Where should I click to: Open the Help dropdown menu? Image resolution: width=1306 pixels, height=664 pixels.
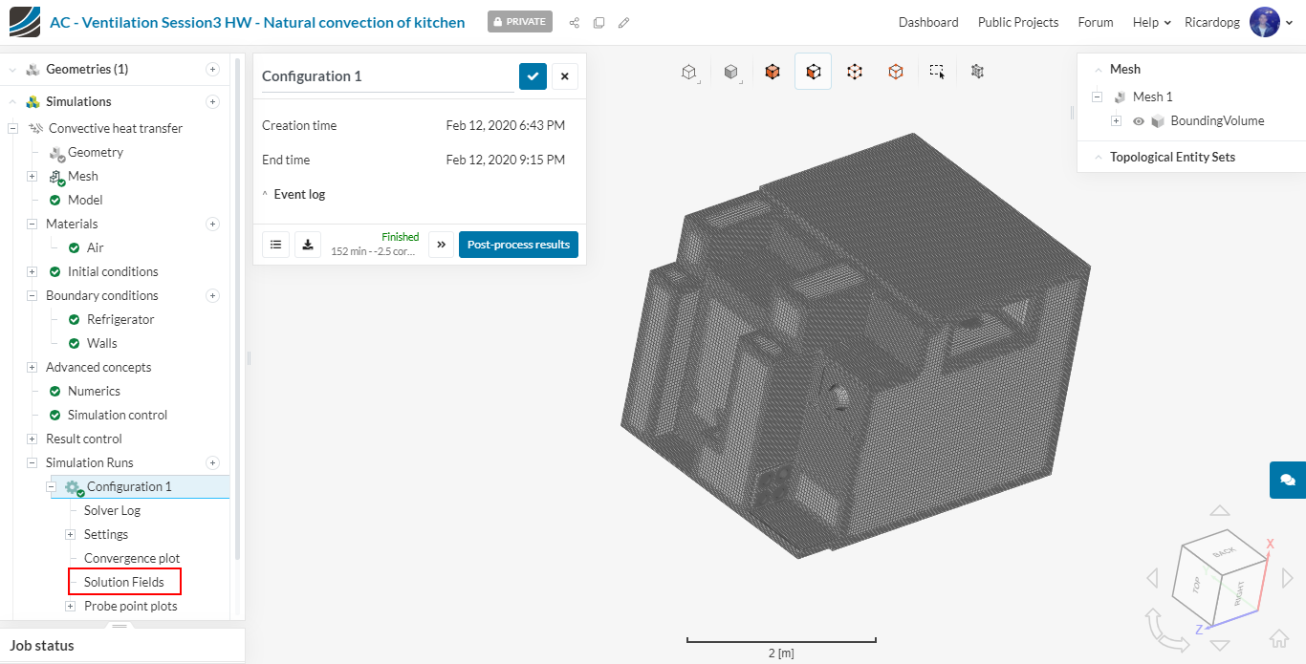1151,22
